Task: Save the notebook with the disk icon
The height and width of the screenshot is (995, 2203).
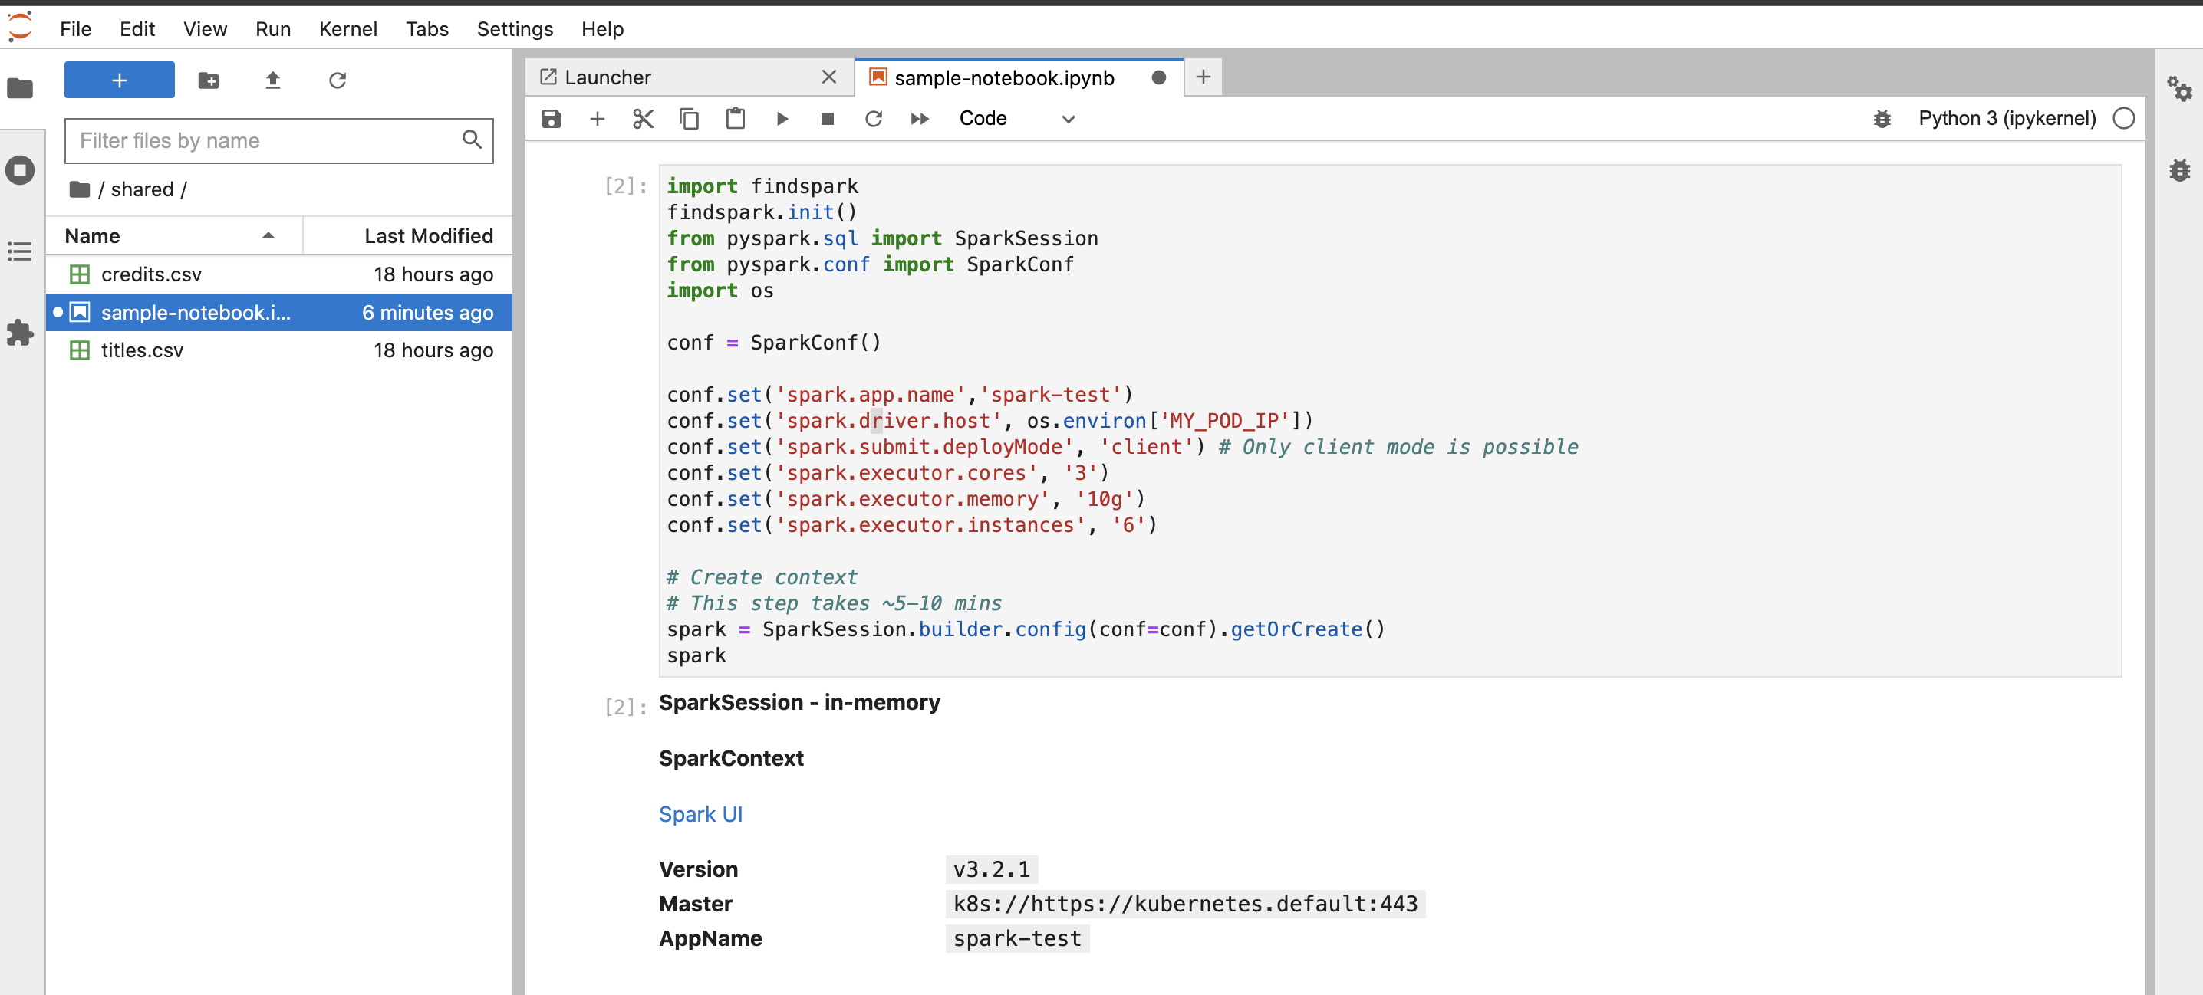Action: click(x=552, y=118)
